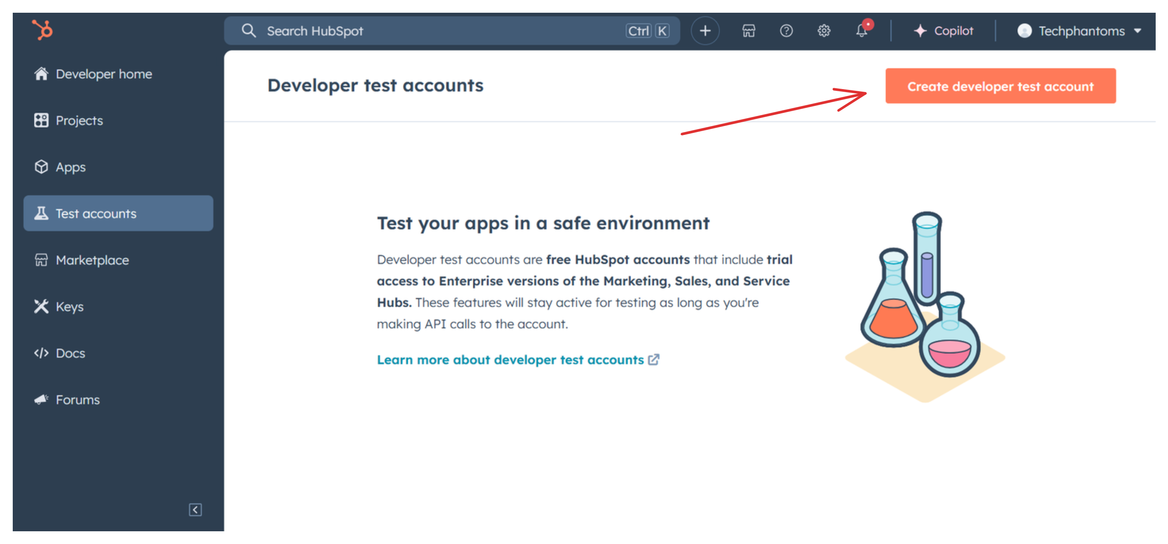
Task: Click the Techphantoms avatar
Action: 1024,31
